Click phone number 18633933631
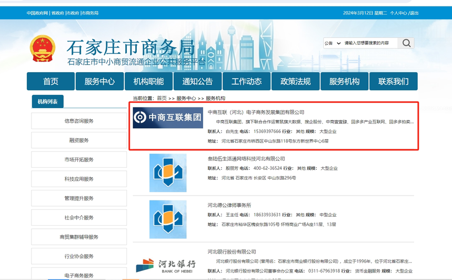 [x=267, y=215]
